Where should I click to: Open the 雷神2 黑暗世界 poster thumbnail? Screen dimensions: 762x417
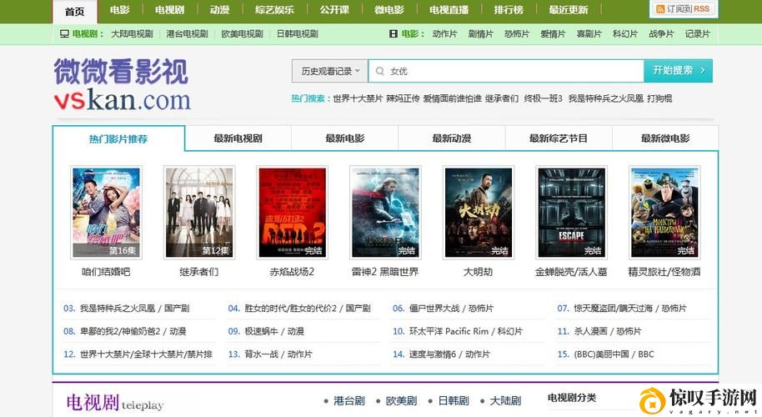point(385,213)
